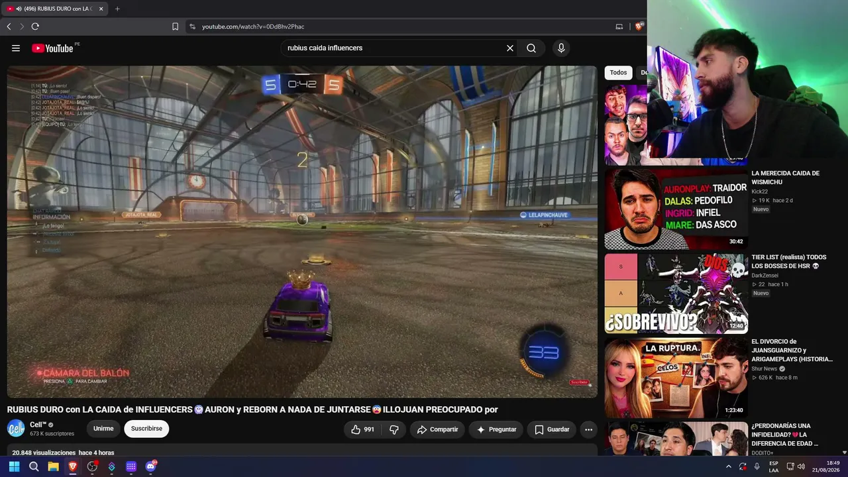
Task: Open the Cell channel name link
Action: (x=38, y=425)
